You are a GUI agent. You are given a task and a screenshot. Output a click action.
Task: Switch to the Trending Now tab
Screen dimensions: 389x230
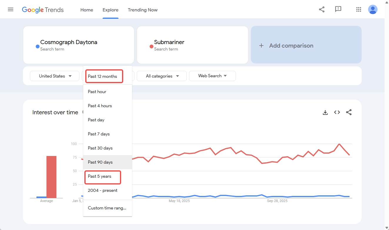point(143,10)
